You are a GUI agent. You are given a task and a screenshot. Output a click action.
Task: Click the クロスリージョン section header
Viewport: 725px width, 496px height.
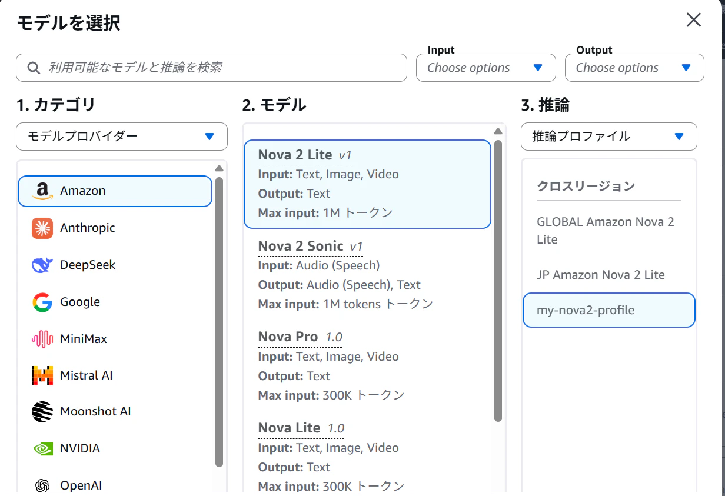coord(586,186)
